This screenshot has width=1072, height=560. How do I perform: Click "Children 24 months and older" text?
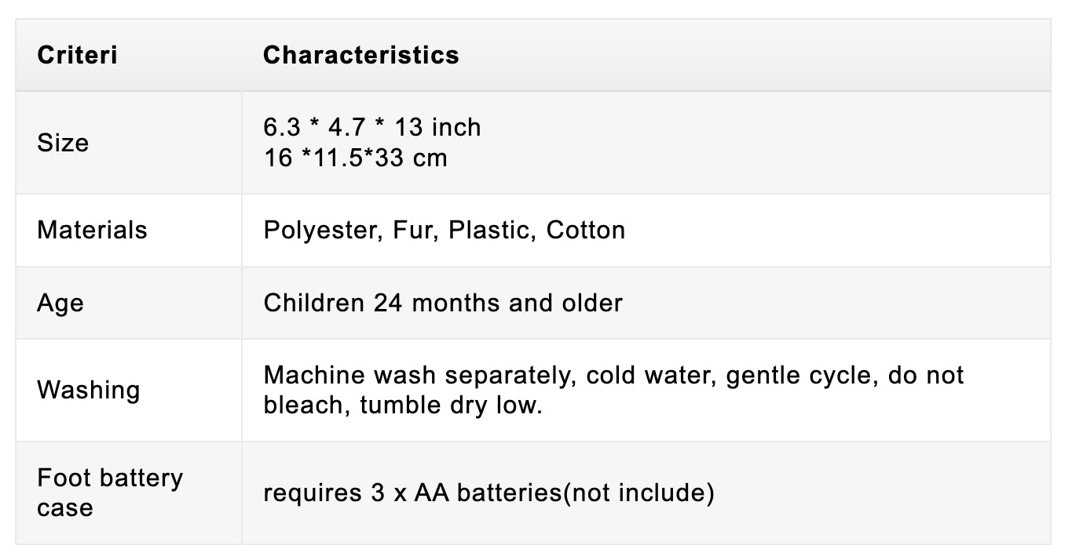(x=443, y=303)
